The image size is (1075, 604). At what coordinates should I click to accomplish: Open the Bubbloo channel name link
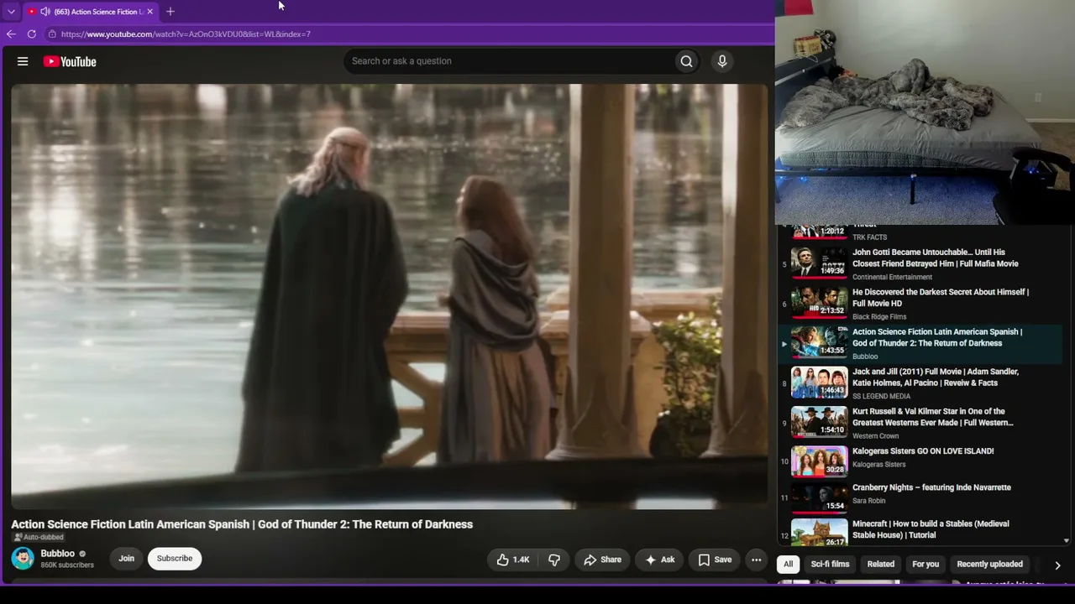58,554
